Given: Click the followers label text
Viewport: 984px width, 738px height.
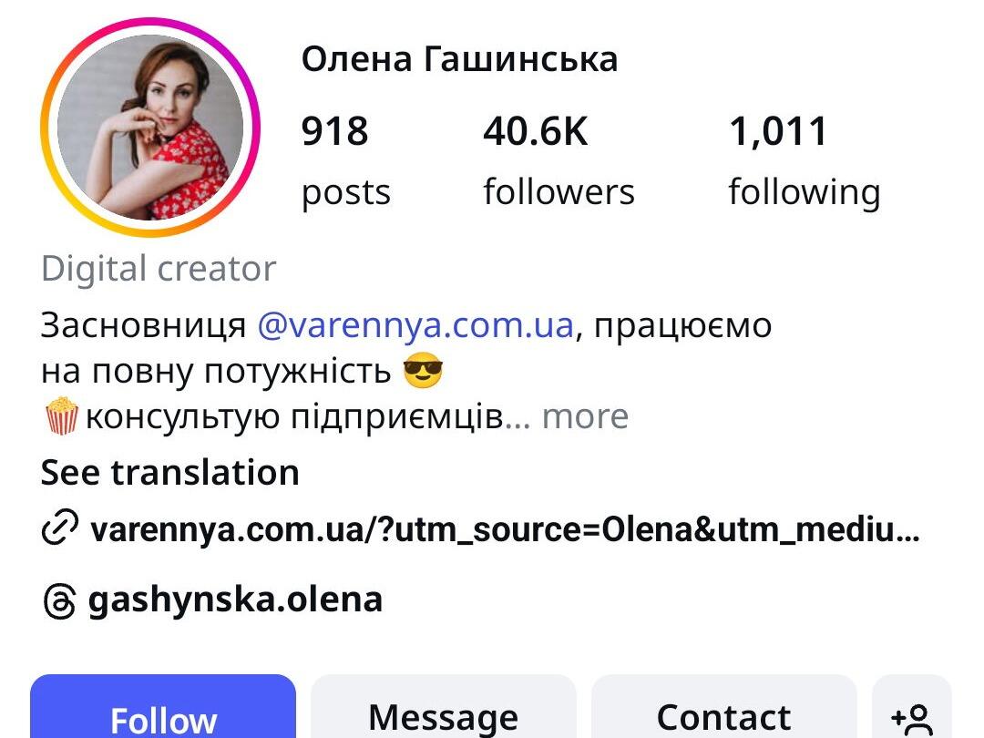Looking at the screenshot, I should pyautogui.click(x=559, y=192).
